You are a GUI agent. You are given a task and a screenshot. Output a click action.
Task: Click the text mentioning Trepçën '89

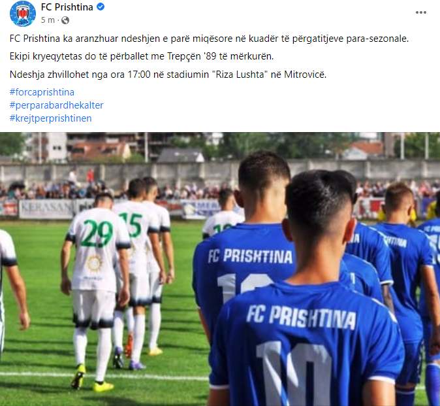coord(142,56)
